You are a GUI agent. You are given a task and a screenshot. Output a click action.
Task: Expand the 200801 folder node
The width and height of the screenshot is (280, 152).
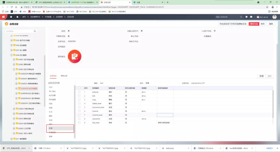tap(14, 59)
